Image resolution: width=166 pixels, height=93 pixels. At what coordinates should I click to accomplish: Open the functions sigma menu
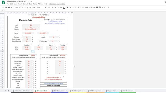(x=107, y=7)
